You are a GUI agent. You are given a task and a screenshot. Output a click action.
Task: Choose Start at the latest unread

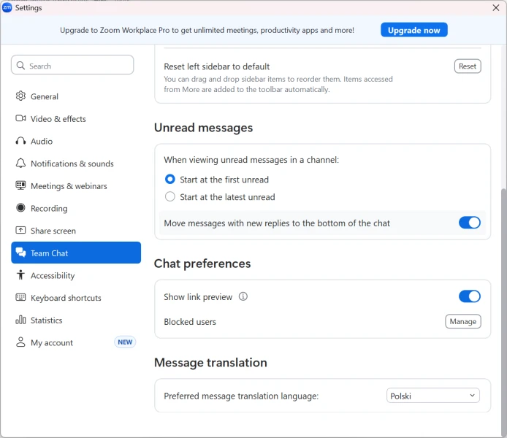(x=170, y=197)
